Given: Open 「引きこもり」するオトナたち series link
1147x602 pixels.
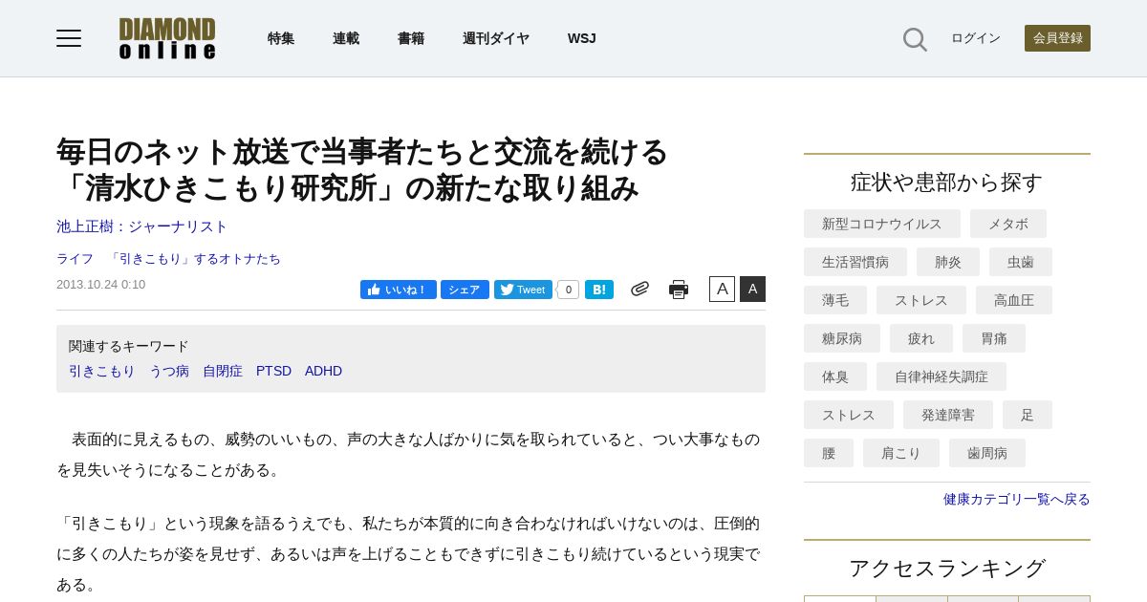Looking at the screenshot, I should (195, 259).
